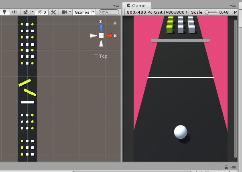Screen dimensions: 242x172
Task: Click the Scale slider handle
Action: tap(207, 12)
